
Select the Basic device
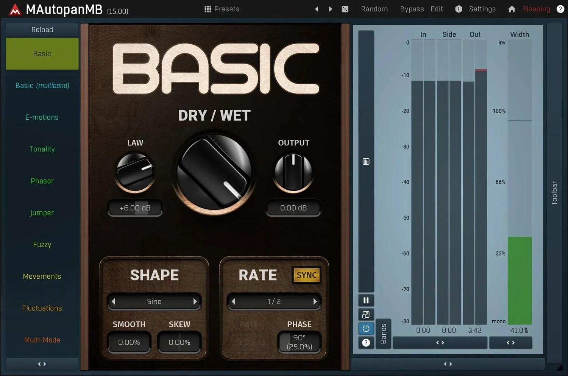42,54
